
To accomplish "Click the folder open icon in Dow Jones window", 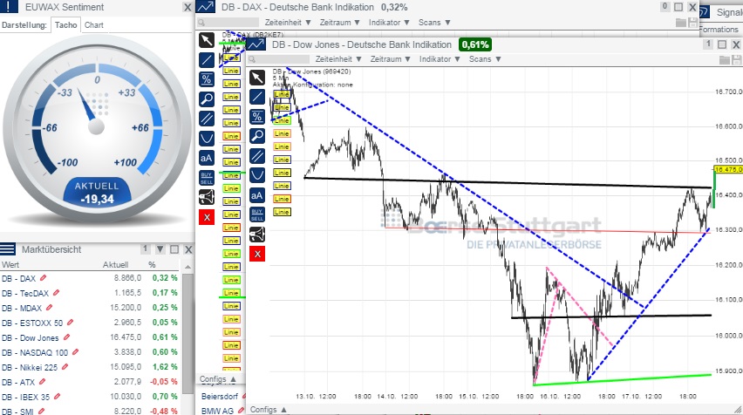I will (724, 59).
